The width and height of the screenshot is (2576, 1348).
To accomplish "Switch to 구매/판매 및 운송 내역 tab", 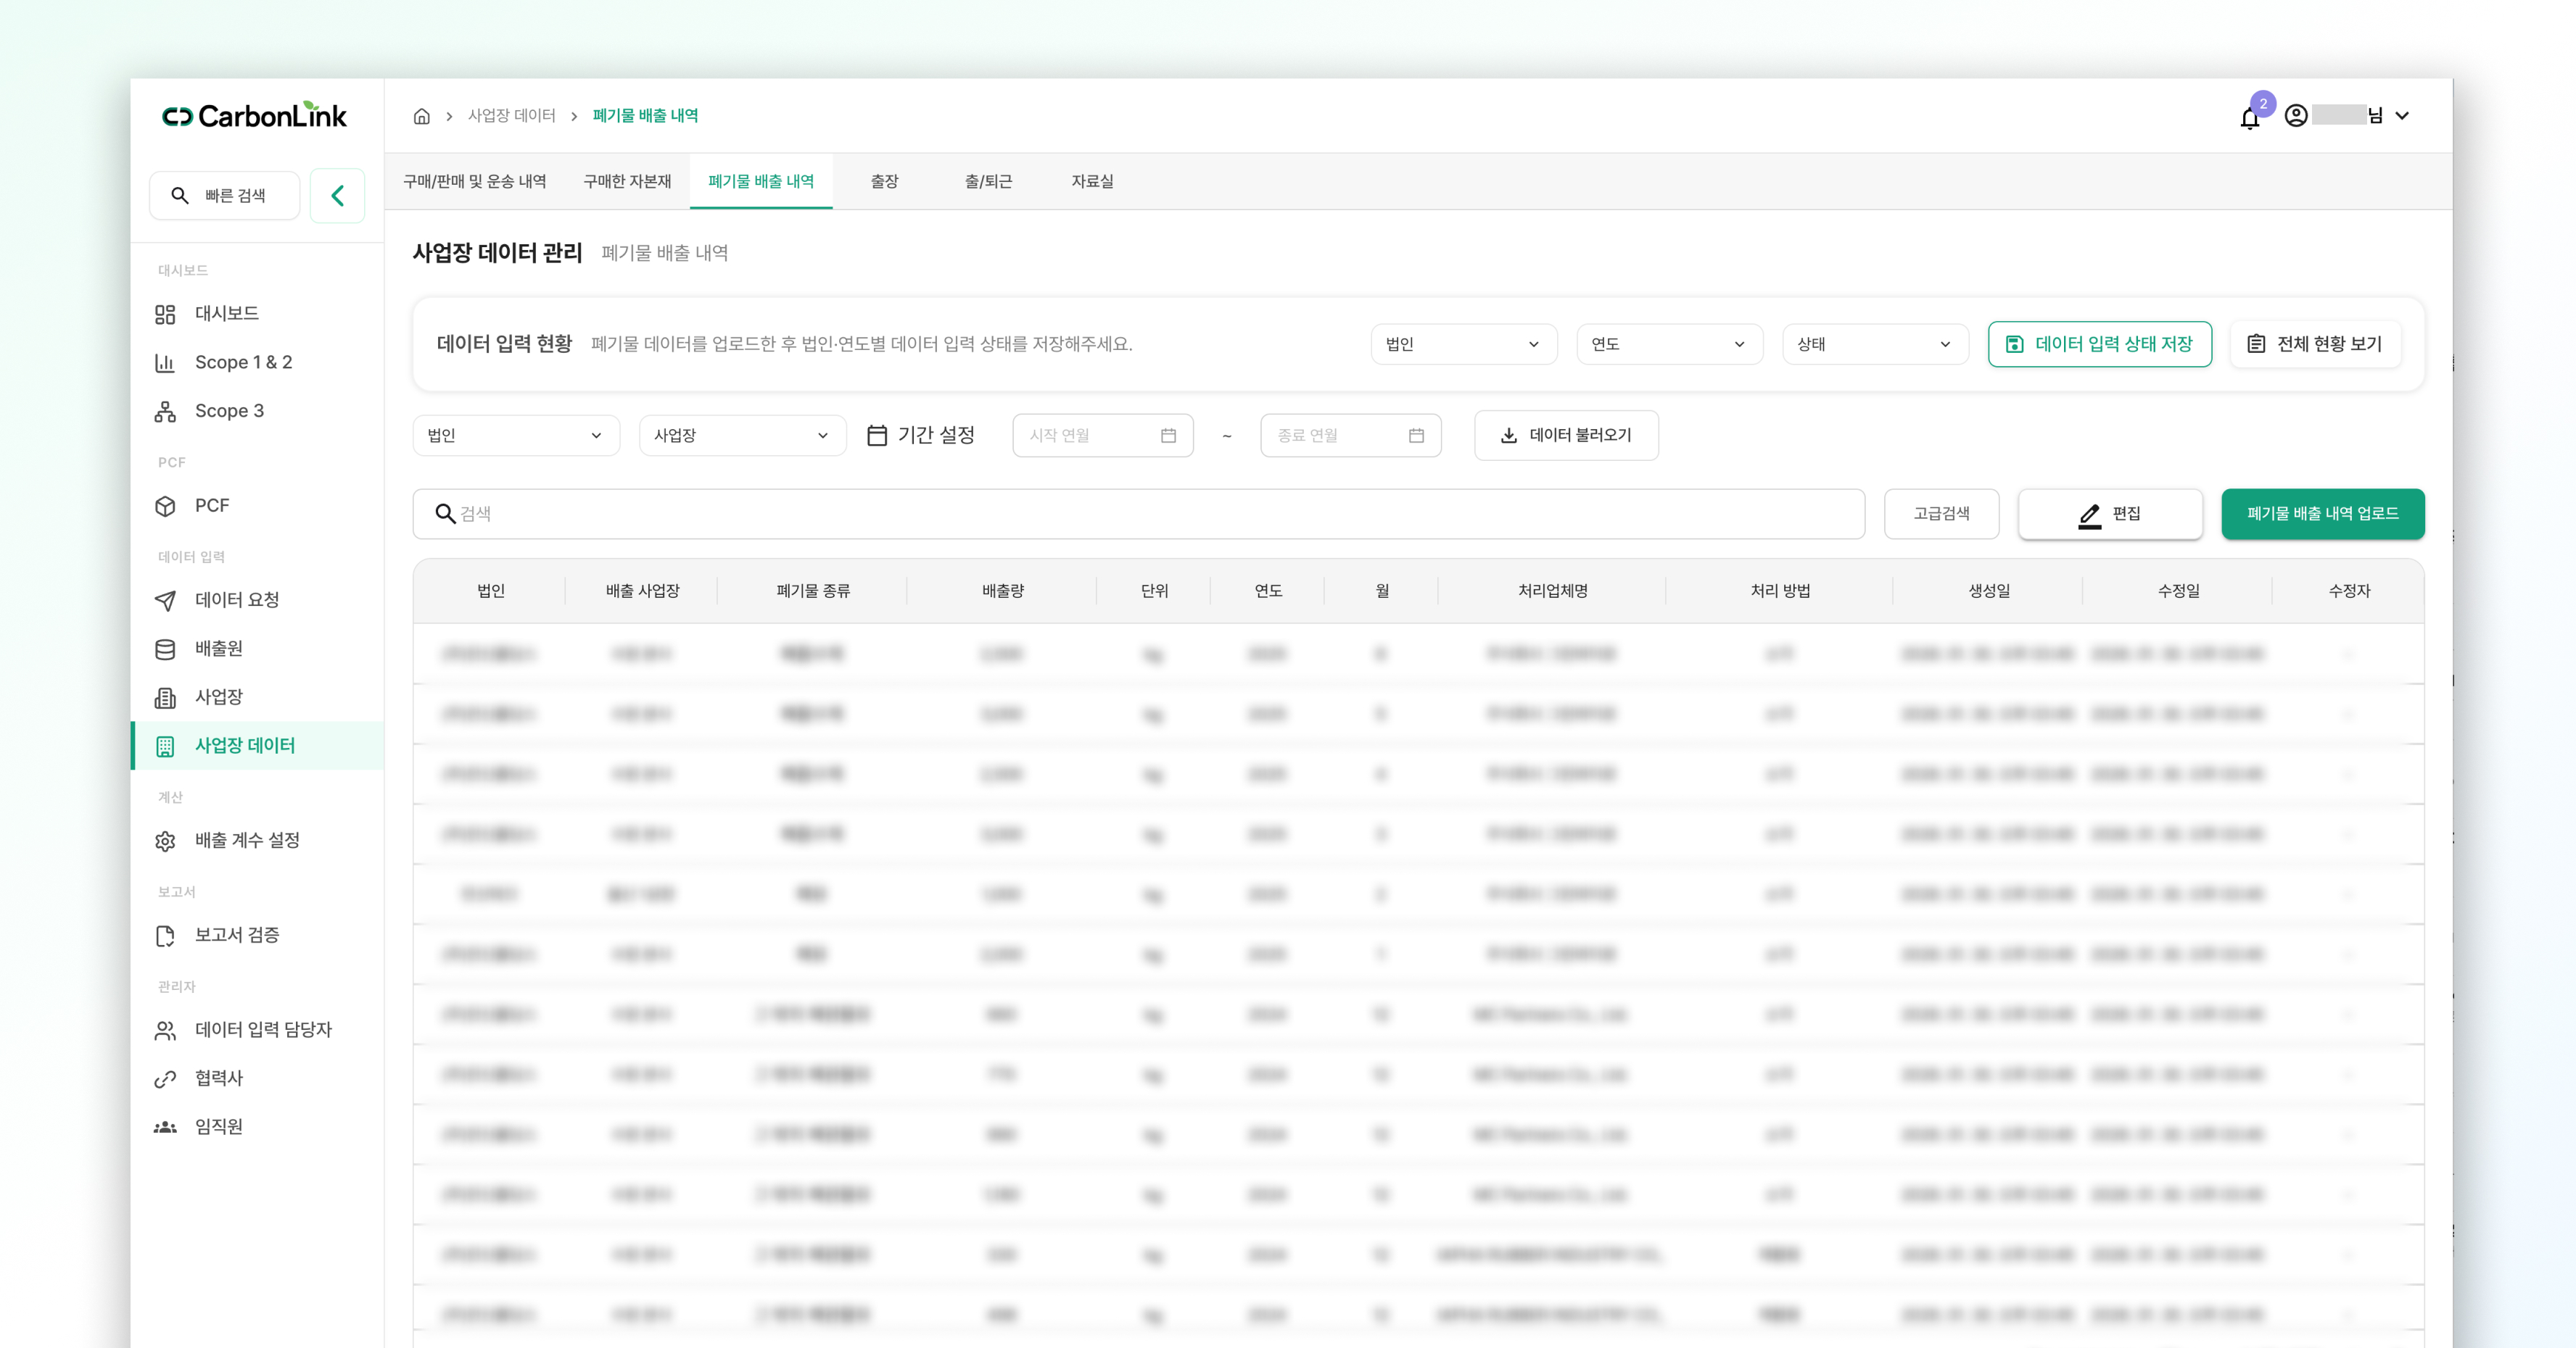I will [x=475, y=182].
